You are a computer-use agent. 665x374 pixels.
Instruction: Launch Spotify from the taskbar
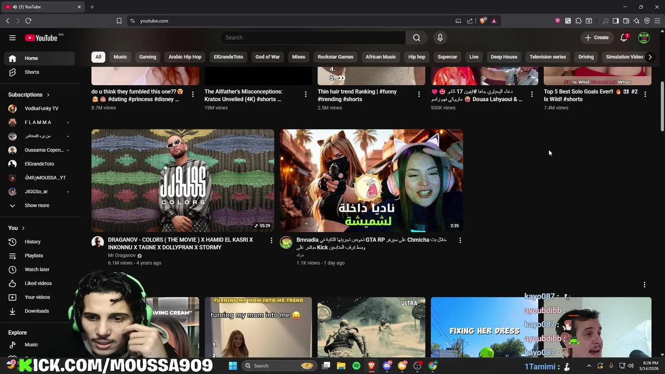point(356,366)
